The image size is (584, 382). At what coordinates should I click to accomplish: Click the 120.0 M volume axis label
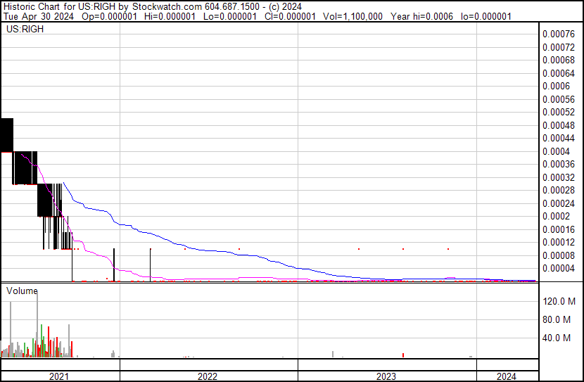coord(562,301)
